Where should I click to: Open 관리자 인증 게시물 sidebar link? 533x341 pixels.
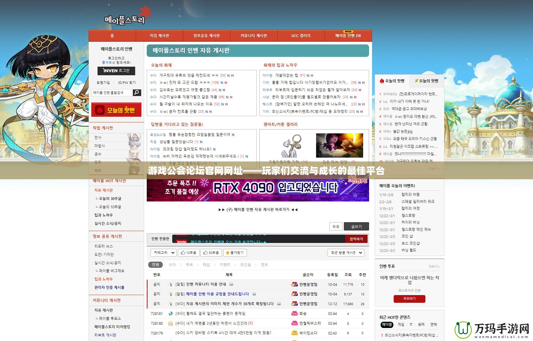[x=109, y=287]
